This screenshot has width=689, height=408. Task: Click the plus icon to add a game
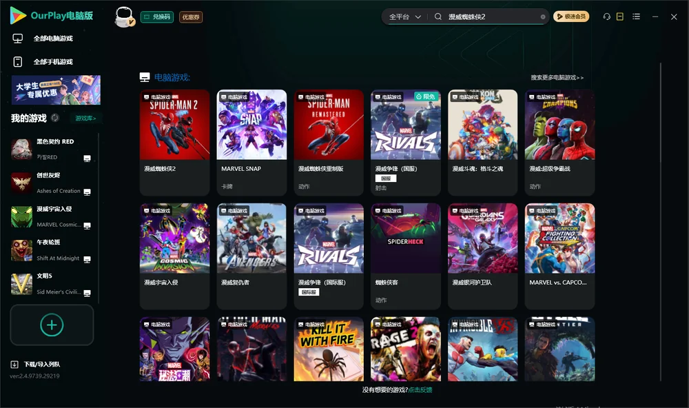click(x=52, y=325)
